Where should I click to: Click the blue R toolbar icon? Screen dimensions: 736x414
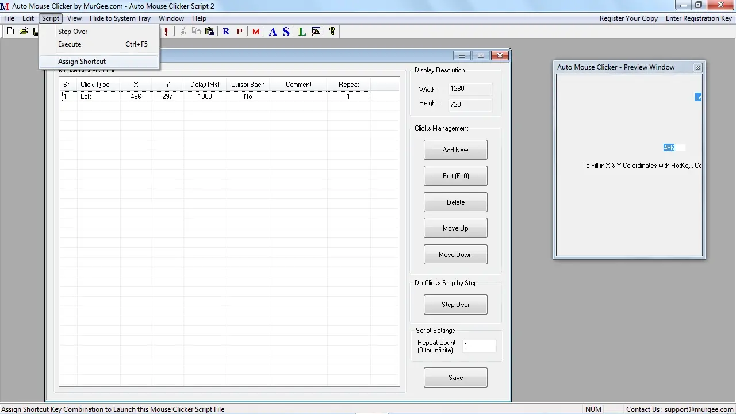(x=226, y=32)
